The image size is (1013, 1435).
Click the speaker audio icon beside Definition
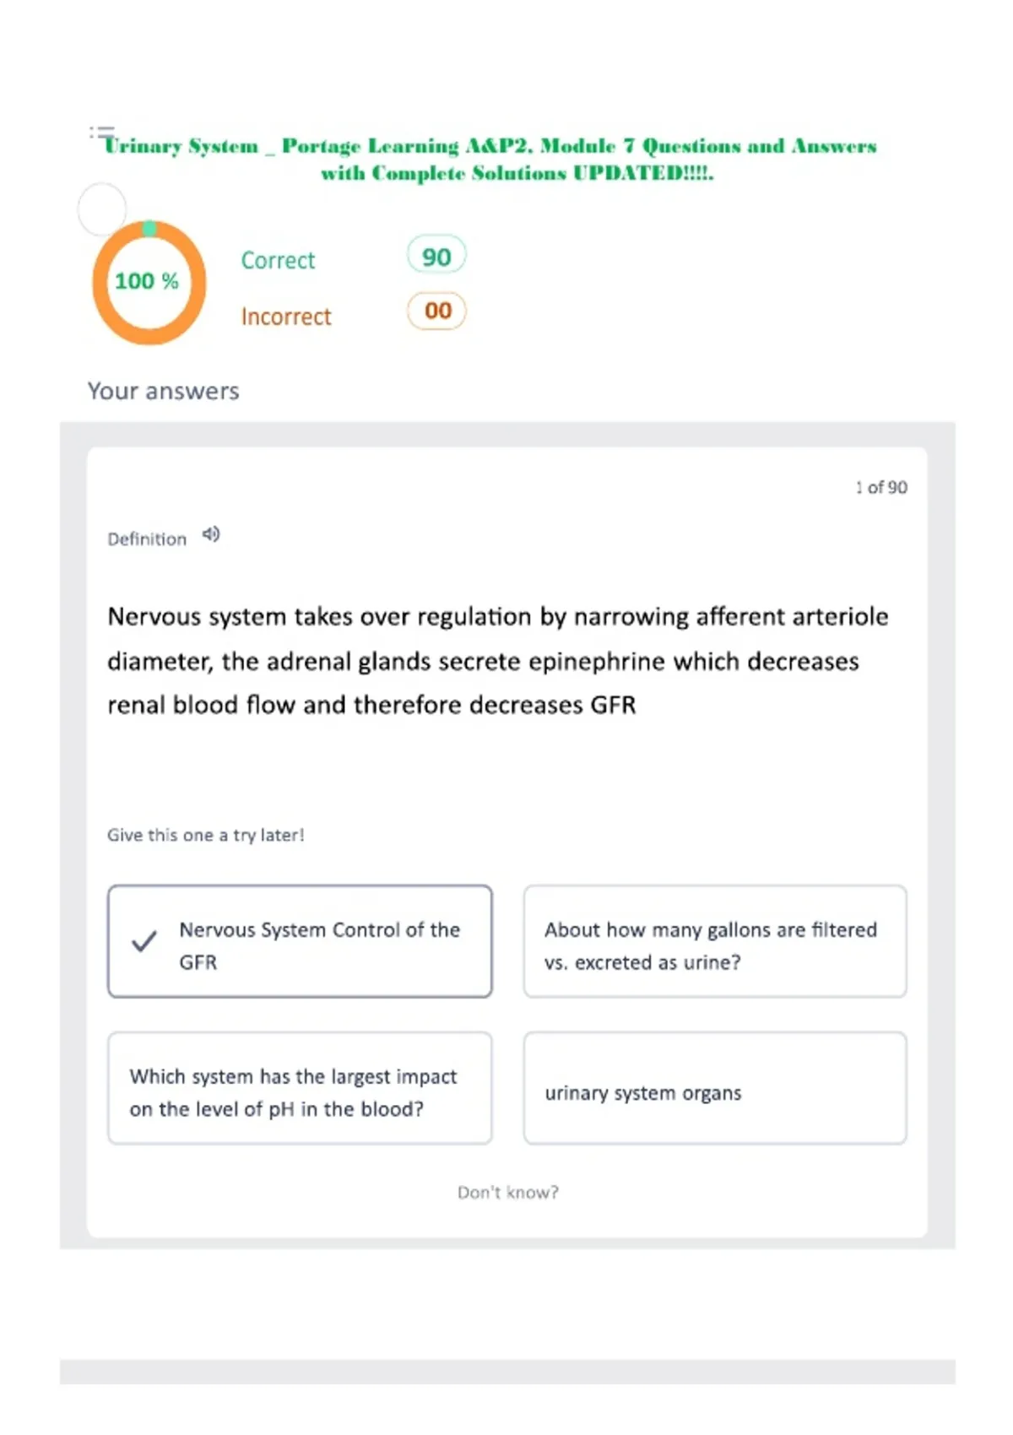coord(211,534)
